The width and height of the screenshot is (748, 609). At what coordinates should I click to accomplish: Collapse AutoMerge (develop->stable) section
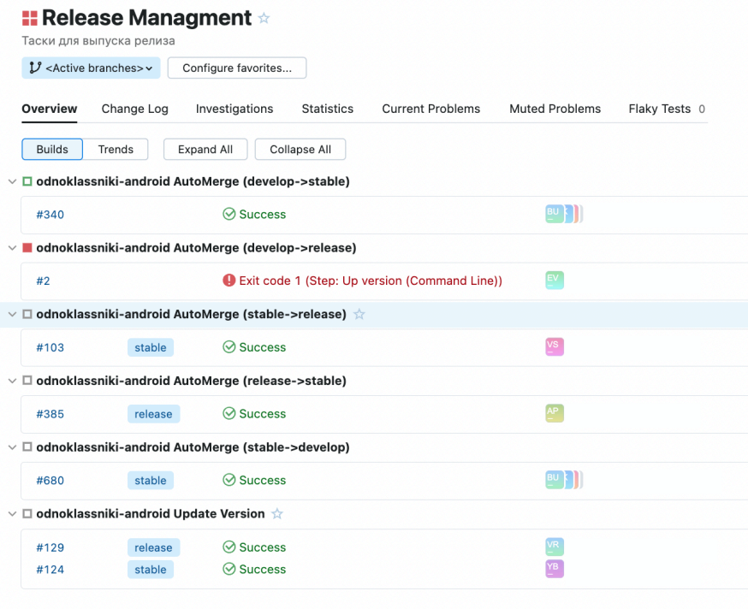12,181
